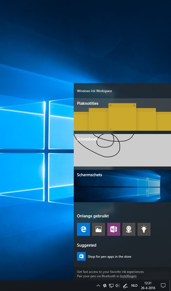
Task: Open the Plaknotities sticky notes tile
Action: coord(122,115)
